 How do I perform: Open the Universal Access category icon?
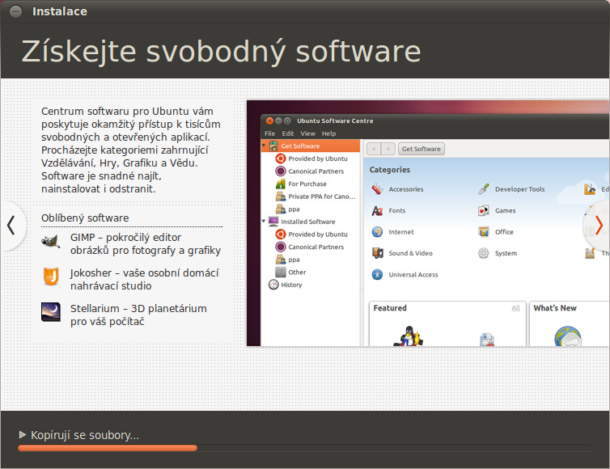377,275
